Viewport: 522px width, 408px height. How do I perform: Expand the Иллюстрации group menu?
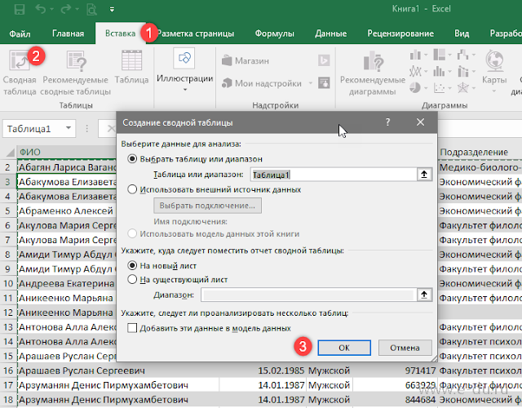(x=185, y=70)
